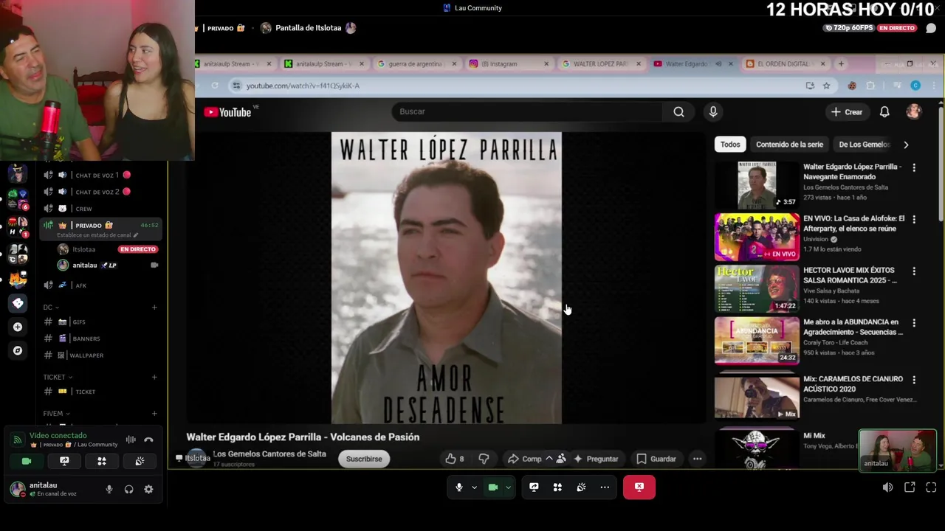Open the HECTOR LAVOE video thumbnail

(757, 288)
